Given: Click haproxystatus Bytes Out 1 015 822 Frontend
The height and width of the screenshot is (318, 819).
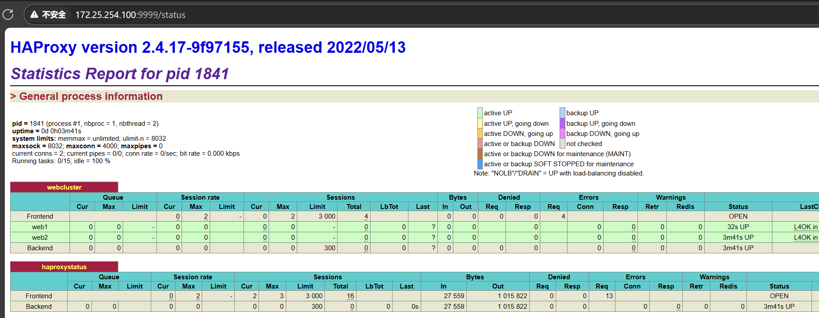Looking at the screenshot, I should (512, 296).
